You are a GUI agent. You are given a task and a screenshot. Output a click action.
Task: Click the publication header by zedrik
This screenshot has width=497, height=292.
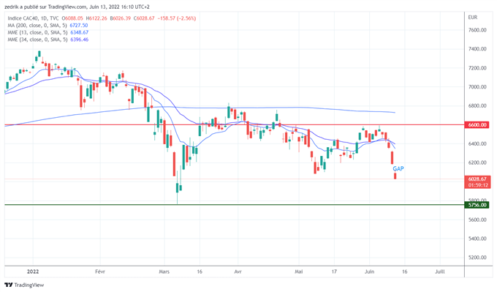[77, 7]
